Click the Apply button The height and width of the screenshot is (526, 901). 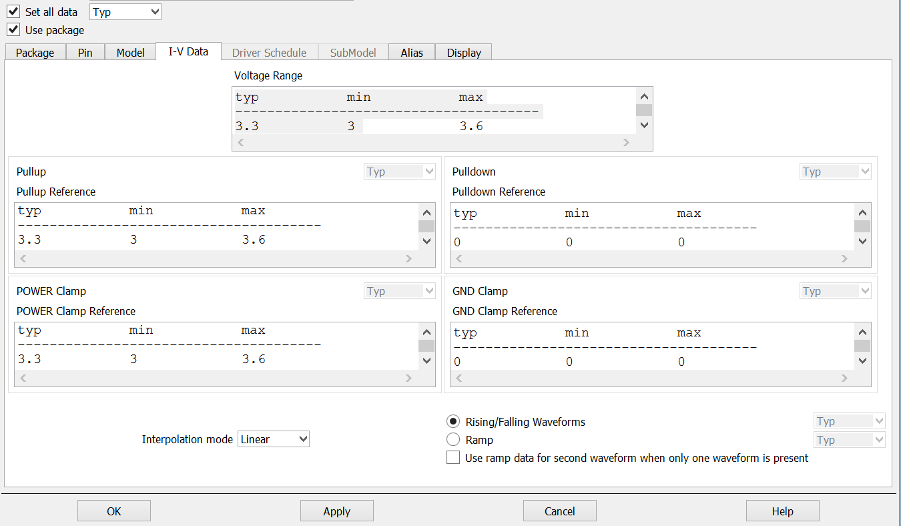pyautogui.click(x=336, y=511)
